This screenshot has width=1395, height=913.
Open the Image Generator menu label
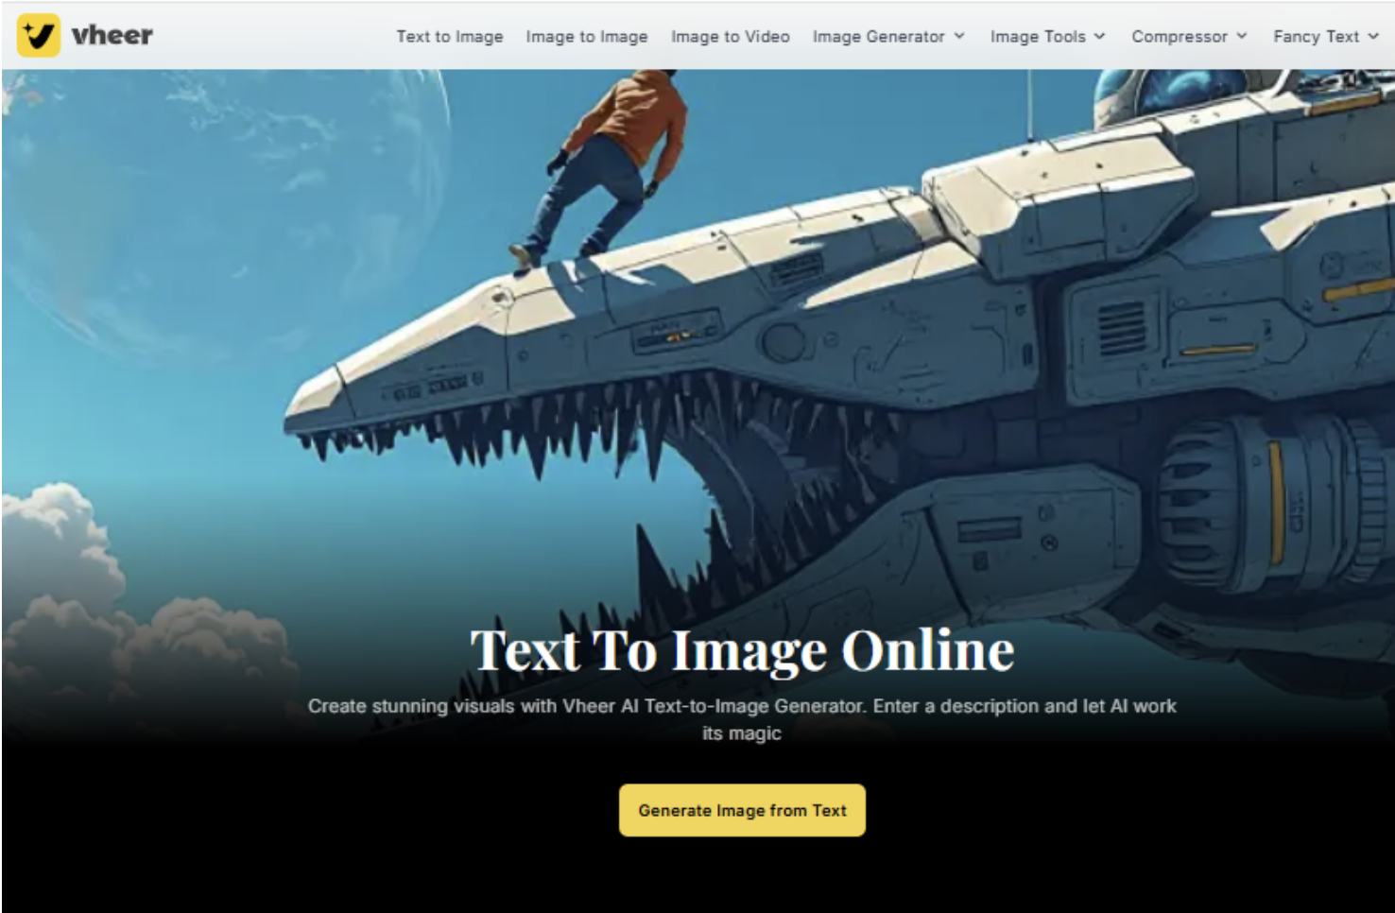point(878,37)
